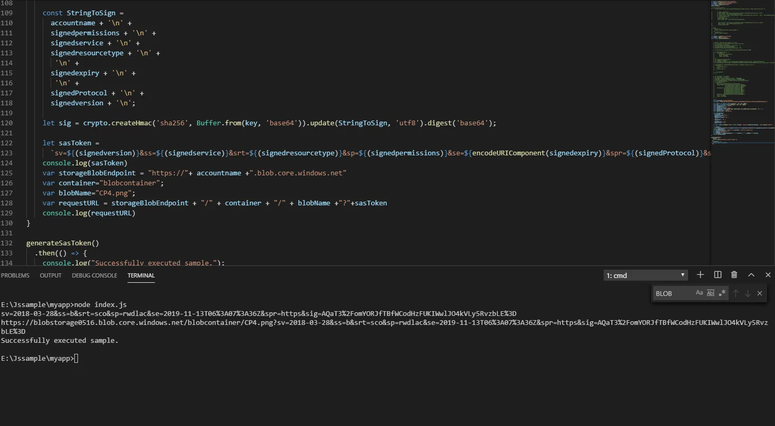Toggle Match Case (Aa) in the find widget
This screenshot has height=426, width=775.
[699, 293]
